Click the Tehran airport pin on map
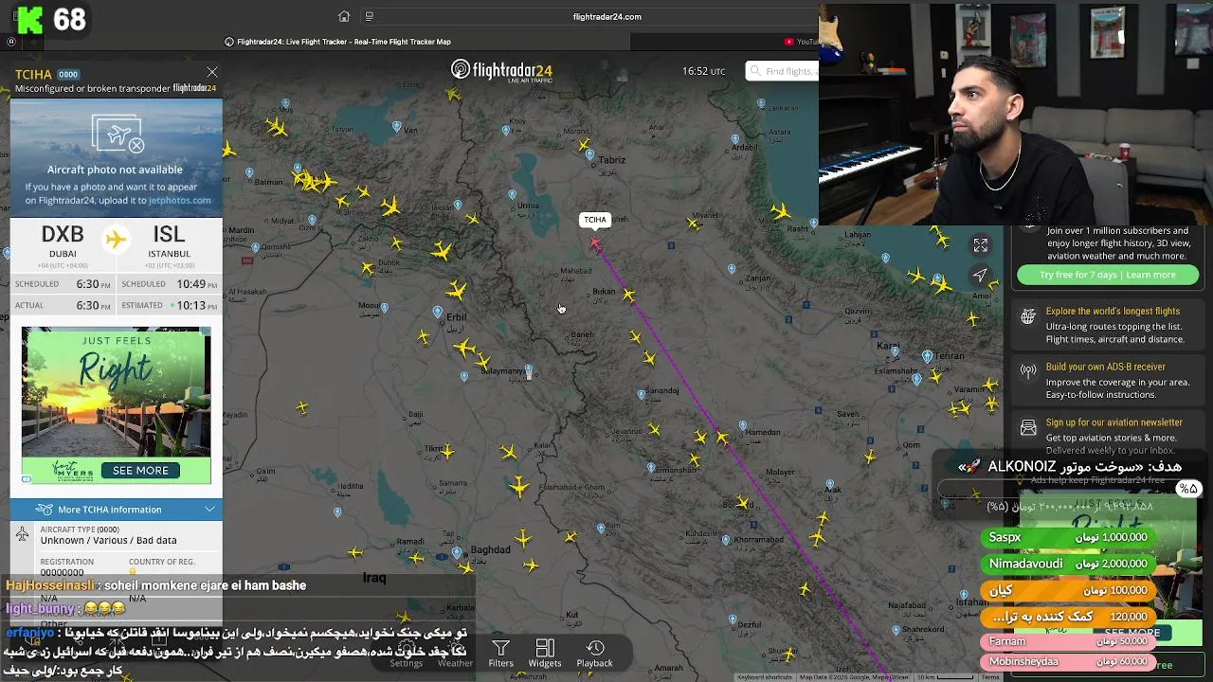Viewport: 1213px width, 682px height. 927,356
